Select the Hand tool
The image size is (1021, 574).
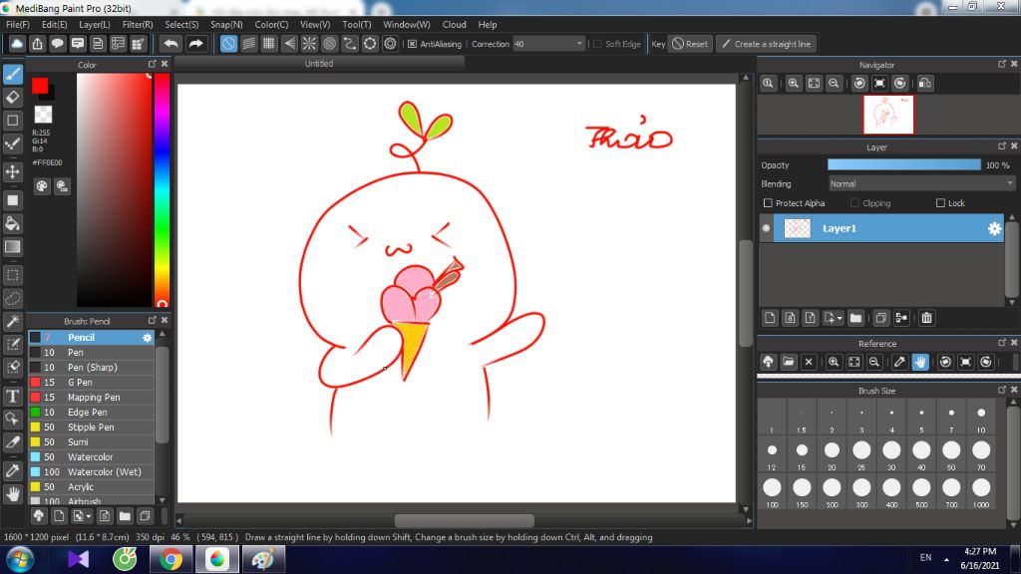(12, 494)
